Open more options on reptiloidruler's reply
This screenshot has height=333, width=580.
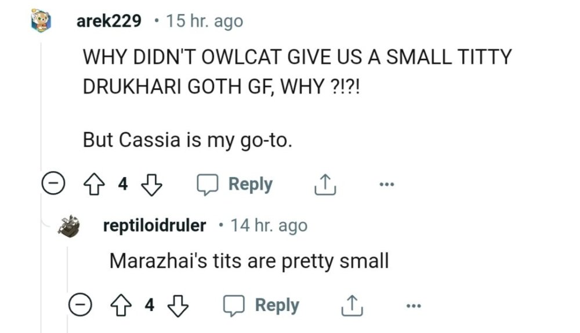tap(412, 305)
